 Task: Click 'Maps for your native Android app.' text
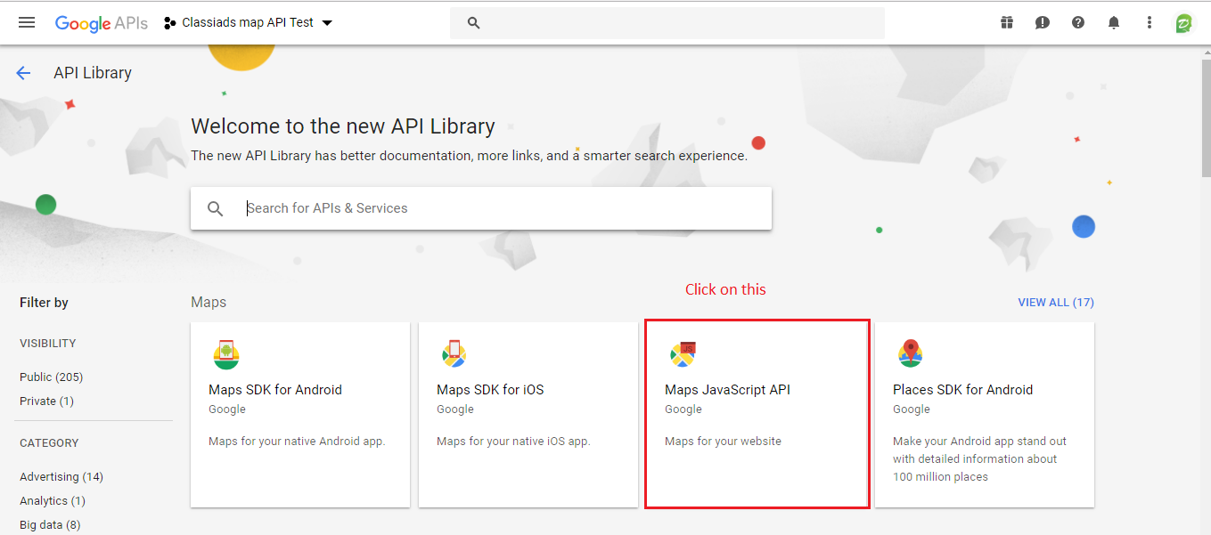(x=297, y=442)
